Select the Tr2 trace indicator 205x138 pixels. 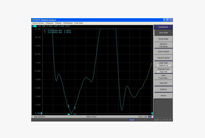pos(35,26)
